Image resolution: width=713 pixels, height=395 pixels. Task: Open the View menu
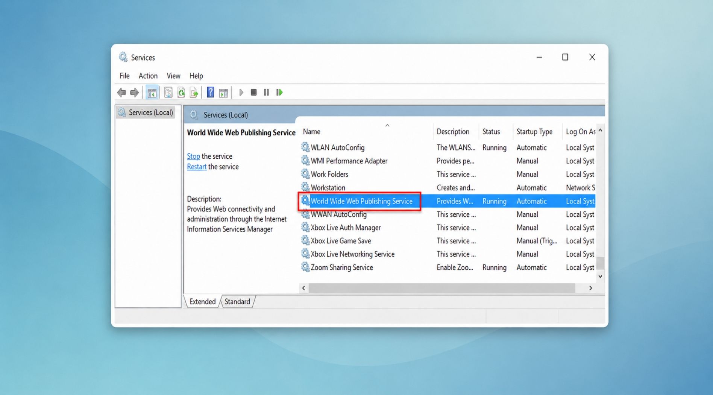click(x=173, y=76)
